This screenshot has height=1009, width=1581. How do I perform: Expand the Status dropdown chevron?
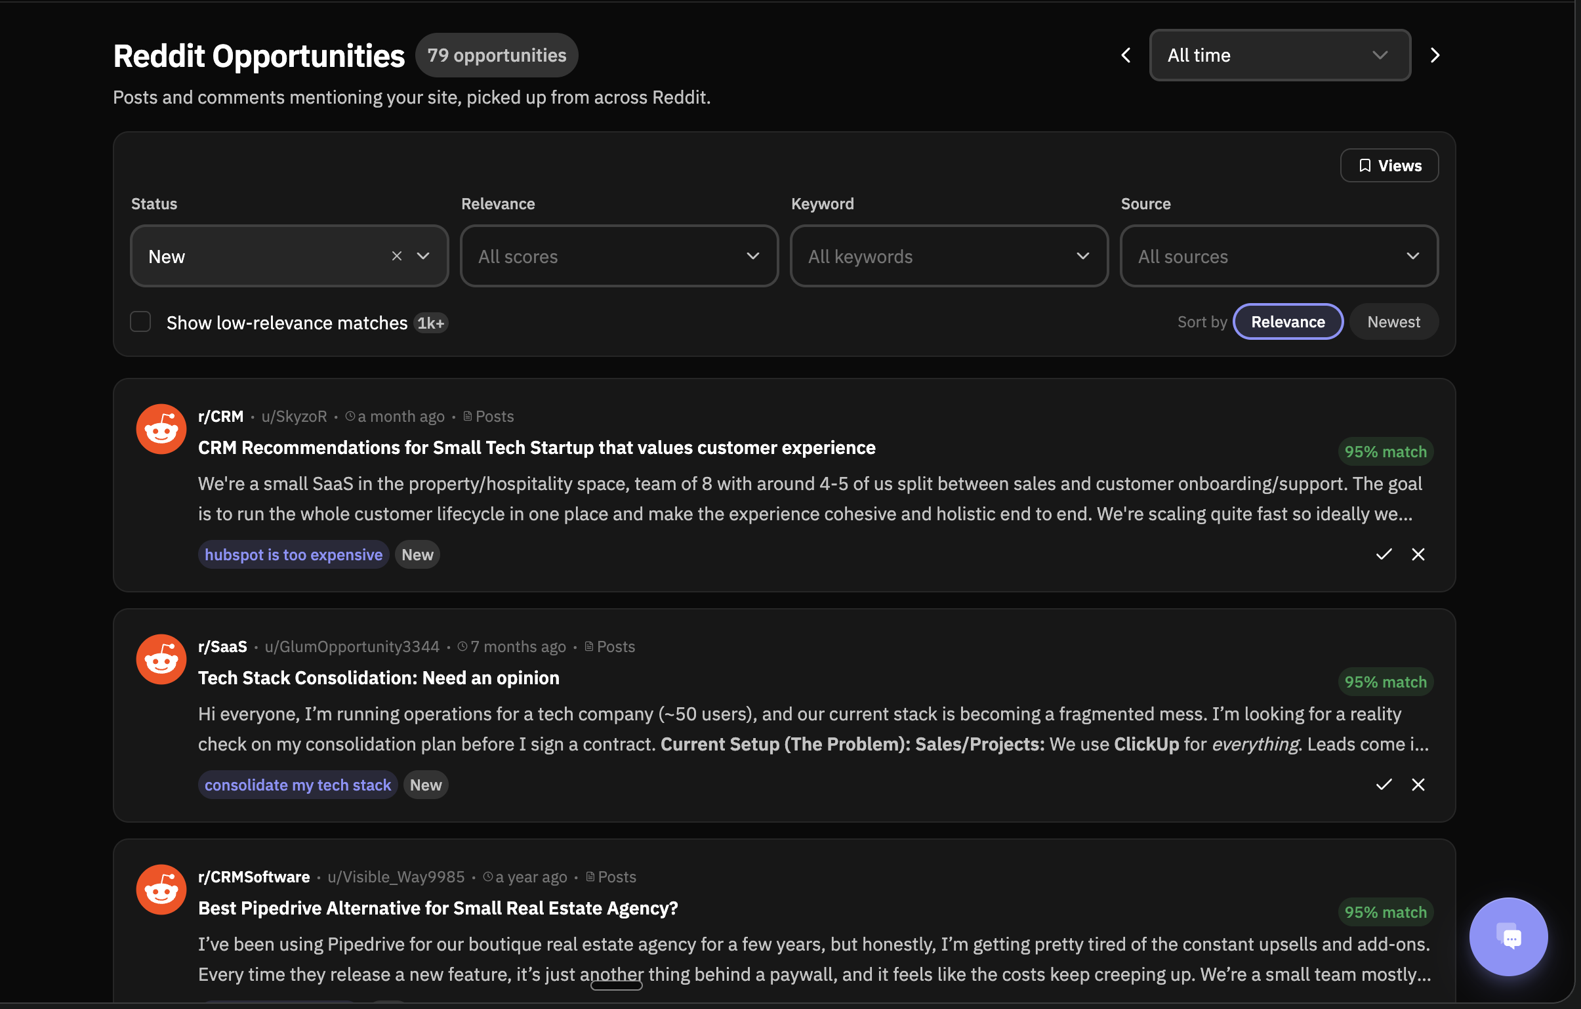point(424,256)
